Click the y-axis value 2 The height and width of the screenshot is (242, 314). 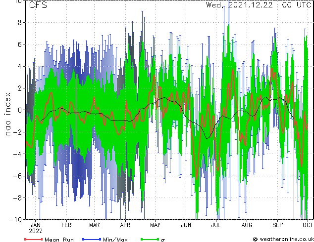(20, 88)
